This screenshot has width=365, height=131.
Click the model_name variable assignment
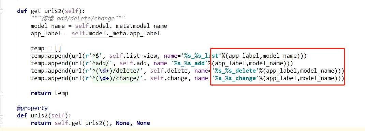pyautogui.click(x=99, y=26)
